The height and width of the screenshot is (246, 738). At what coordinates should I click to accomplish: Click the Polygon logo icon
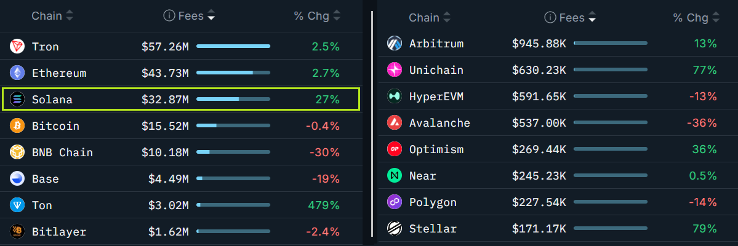[x=395, y=202]
